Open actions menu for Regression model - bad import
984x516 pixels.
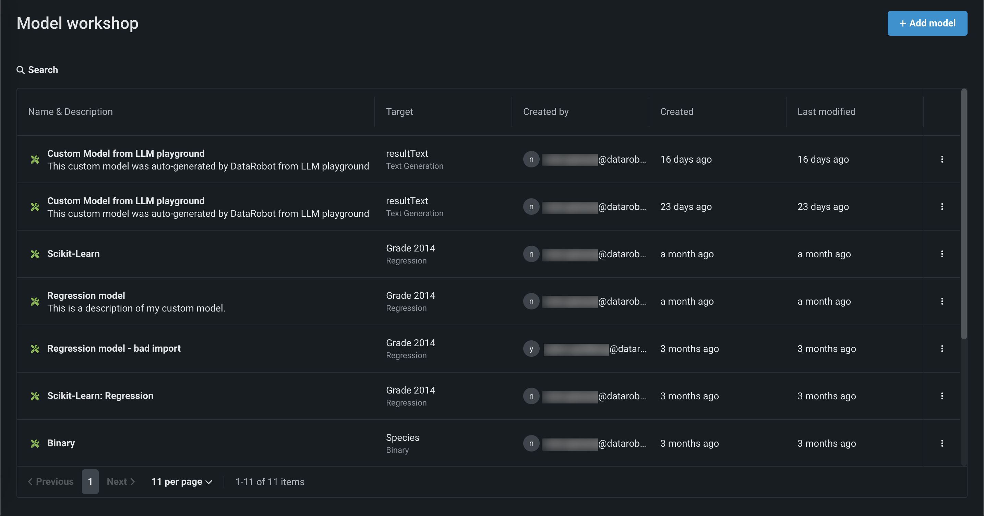pyautogui.click(x=941, y=348)
